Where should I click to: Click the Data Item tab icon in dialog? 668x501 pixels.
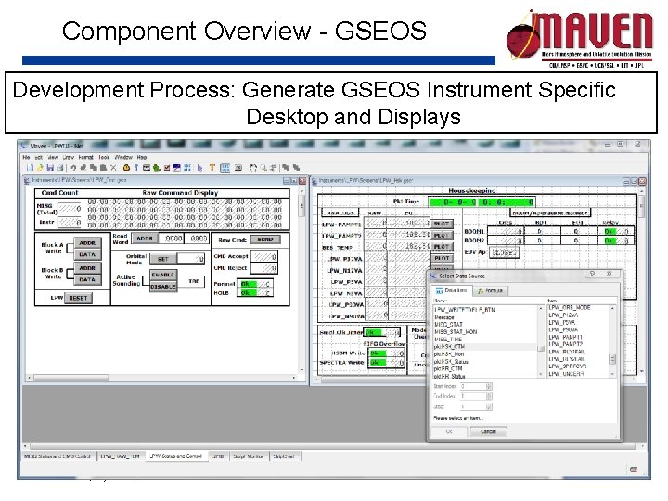[x=439, y=290]
